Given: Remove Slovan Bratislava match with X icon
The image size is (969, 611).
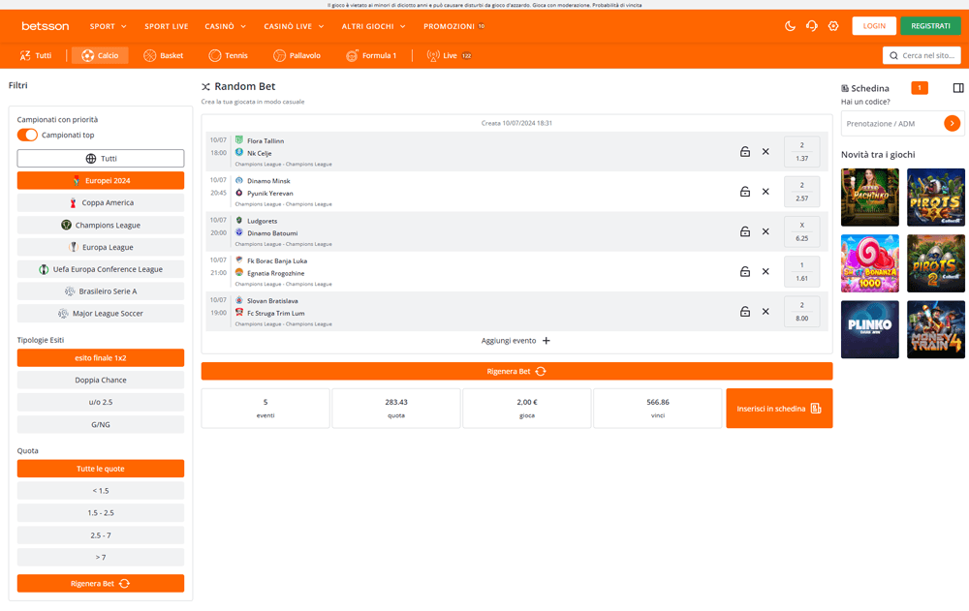Looking at the screenshot, I should coord(766,312).
